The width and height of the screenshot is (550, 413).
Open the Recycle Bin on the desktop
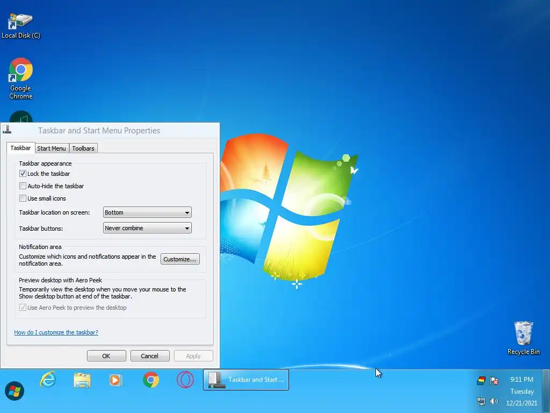[x=523, y=338]
